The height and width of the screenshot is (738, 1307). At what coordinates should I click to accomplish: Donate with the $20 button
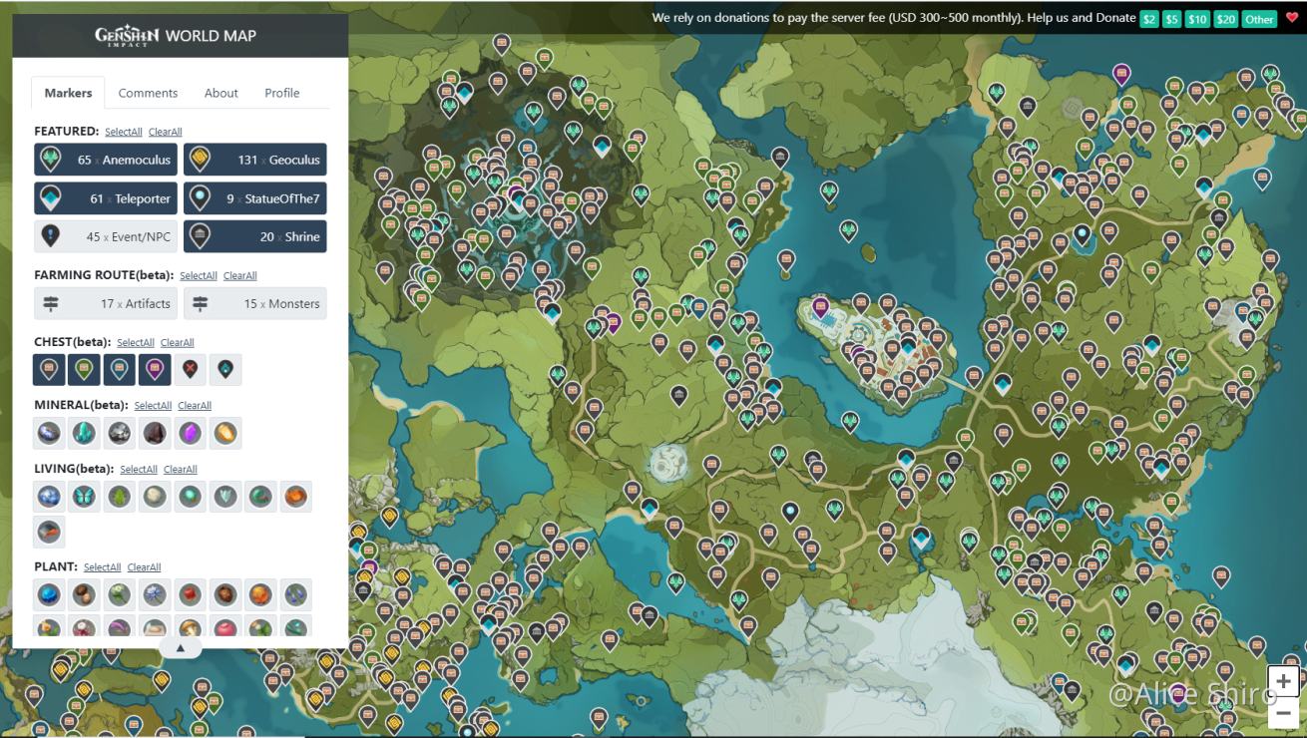(1226, 19)
